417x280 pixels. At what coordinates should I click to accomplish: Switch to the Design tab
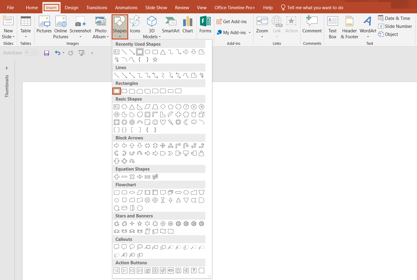pos(71,7)
